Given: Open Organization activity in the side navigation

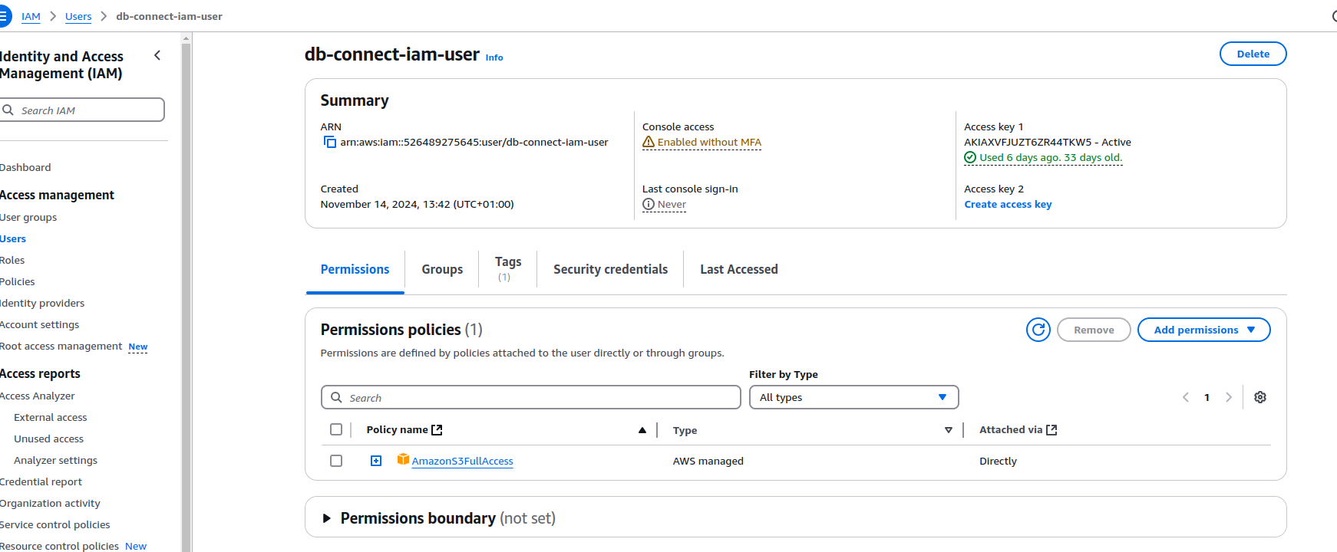Looking at the screenshot, I should [x=50, y=503].
